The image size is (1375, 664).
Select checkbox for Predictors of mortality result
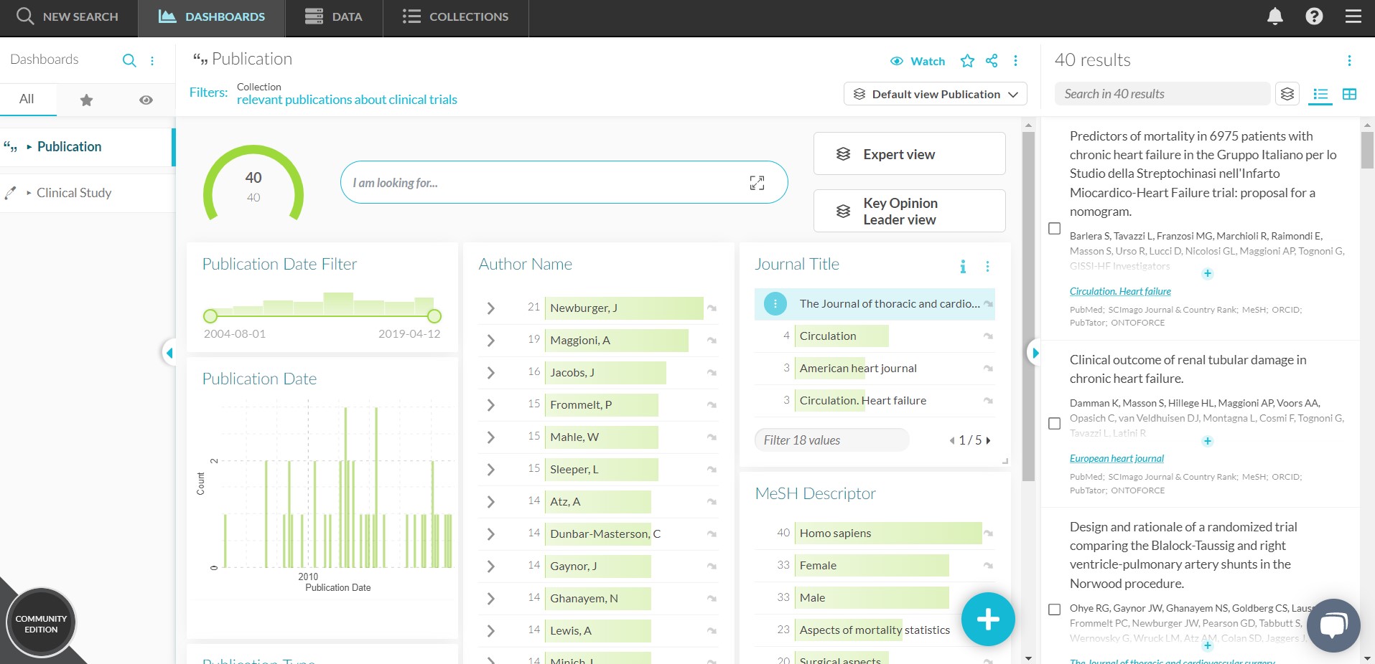1054,229
